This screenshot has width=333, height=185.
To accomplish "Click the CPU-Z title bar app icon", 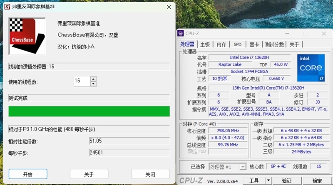I will tap(181, 33).
